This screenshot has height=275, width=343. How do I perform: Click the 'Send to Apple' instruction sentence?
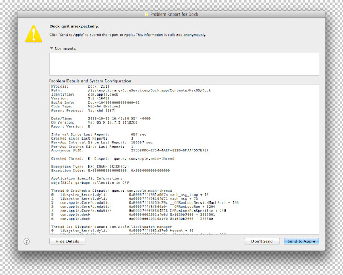(x=128, y=35)
